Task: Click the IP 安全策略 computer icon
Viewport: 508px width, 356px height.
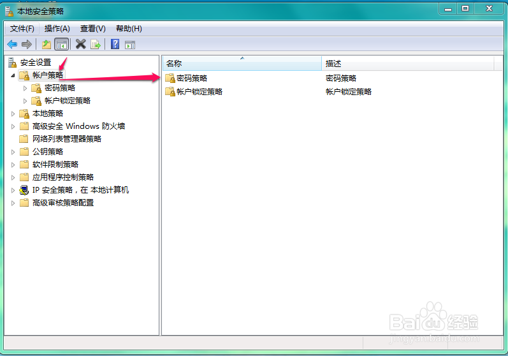Action: pos(24,190)
